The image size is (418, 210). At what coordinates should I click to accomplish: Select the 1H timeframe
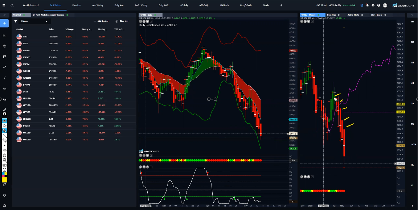tap(413, 63)
